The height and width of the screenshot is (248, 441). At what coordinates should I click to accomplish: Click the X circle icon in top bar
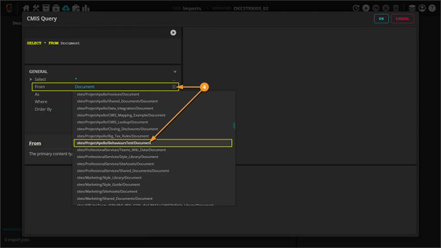pyautogui.click(x=386, y=8)
